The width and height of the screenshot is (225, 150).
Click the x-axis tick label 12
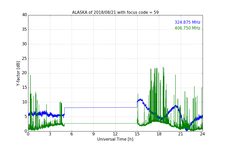tap(115, 134)
